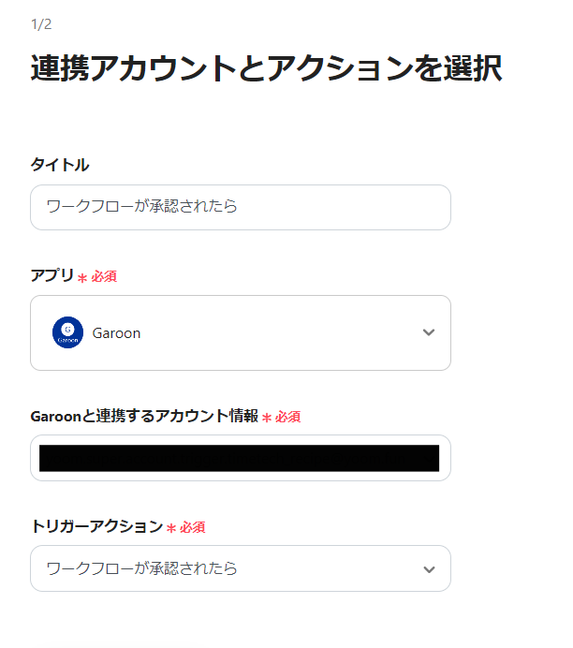
Task: Click the ワークフローが承認されたら trigger action text
Action: pos(141,568)
